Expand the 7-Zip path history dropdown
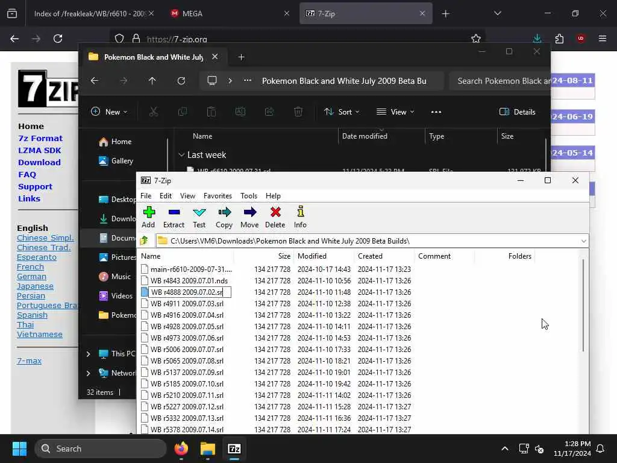Image resolution: width=617 pixels, height=463 pixels. (583, 241)
